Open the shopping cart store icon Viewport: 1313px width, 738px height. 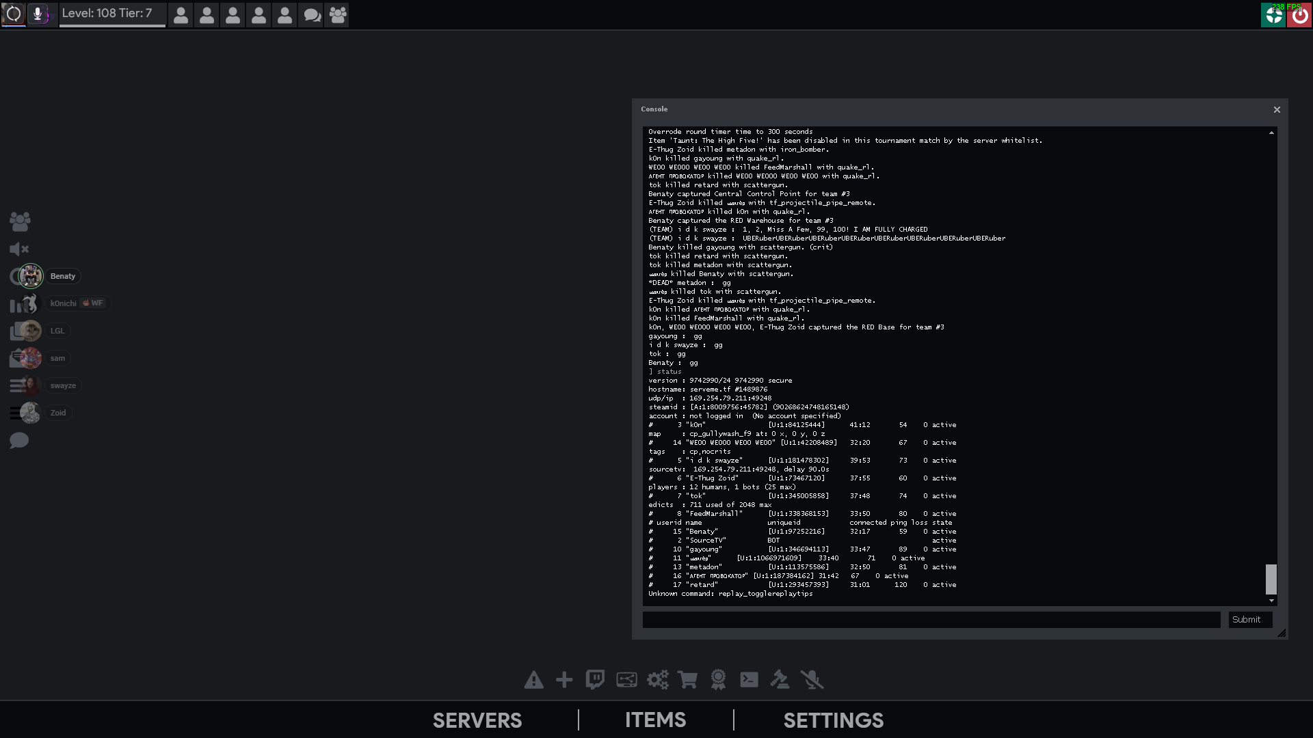click(x=687, y=680)
